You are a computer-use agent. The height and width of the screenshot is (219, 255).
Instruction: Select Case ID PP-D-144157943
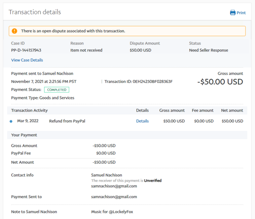[x=26, y=50]
